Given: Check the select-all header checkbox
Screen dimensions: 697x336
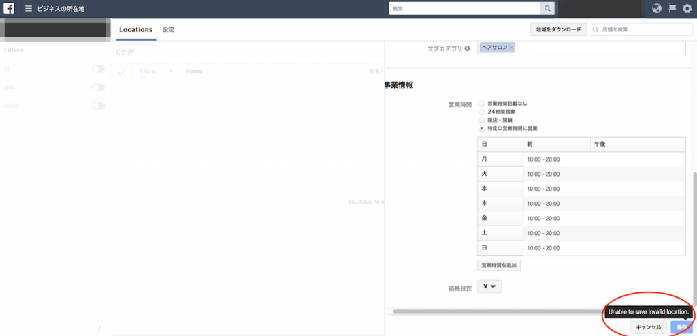Looking at the screenshot, I should pos(121,72).
